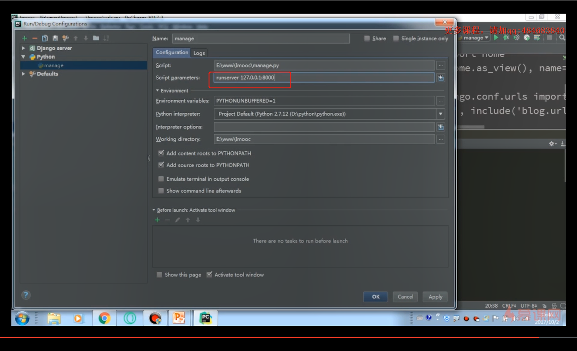Move configuration up with arrow icon

click(76, 38)
